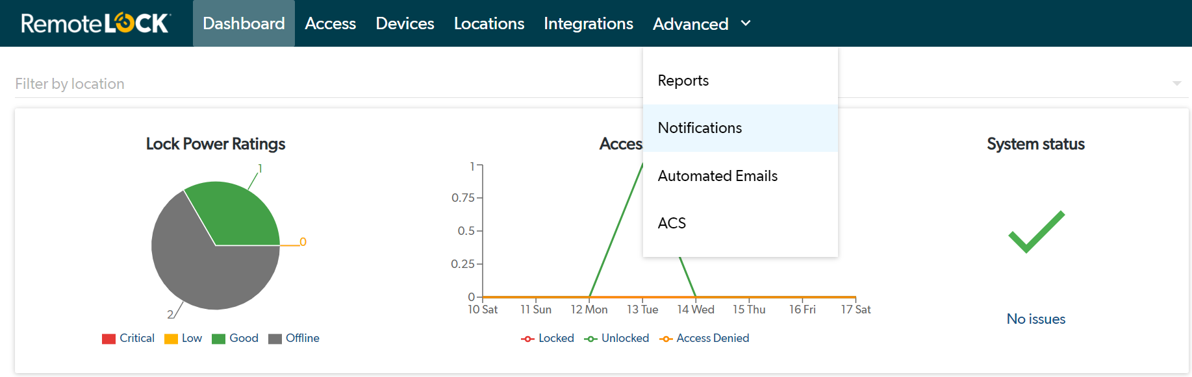The image size is (1192, 377).
Task: Navigate to Locations
Action: pos(489,23)
